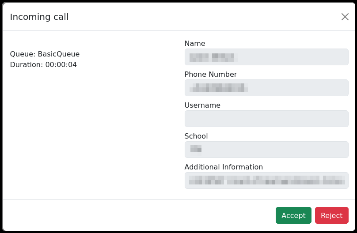This screenshot has height=233, width=357.
Task: Click the blurred school value
Action: point(196,149)
